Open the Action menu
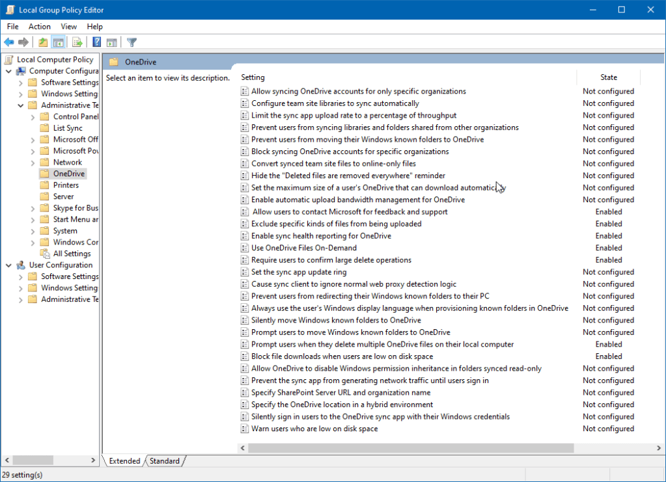 coord(39,26)
